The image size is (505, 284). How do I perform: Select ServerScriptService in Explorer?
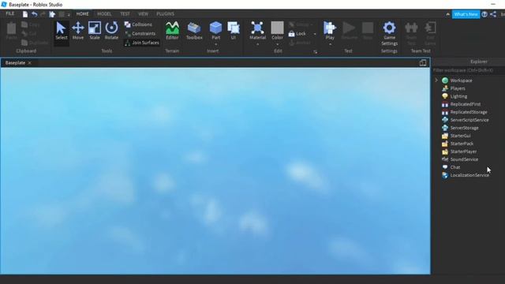coord(469,120)
